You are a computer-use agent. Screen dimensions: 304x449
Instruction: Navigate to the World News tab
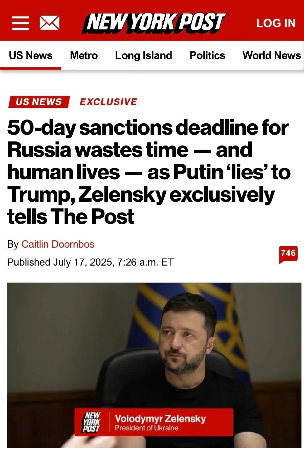(x=272, y=55)
